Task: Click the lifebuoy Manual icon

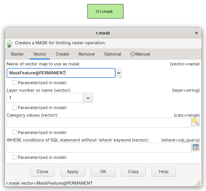Action: coord(133,54)
